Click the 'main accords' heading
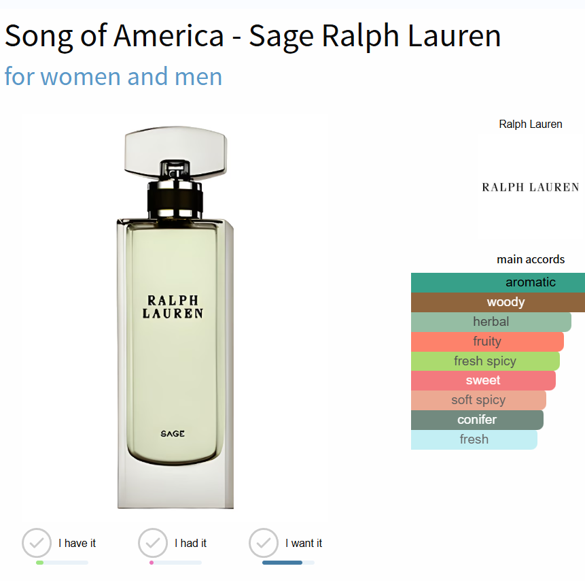 coord(531,259)
